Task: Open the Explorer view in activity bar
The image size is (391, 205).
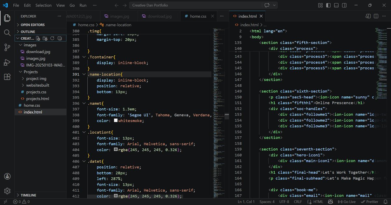Action: click(x=7, y=18)
